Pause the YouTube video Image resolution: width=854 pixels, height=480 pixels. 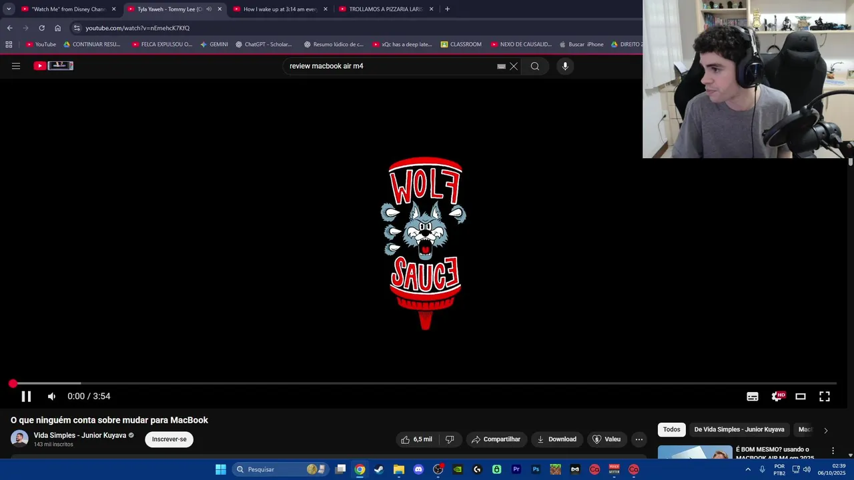click(26, 396)
